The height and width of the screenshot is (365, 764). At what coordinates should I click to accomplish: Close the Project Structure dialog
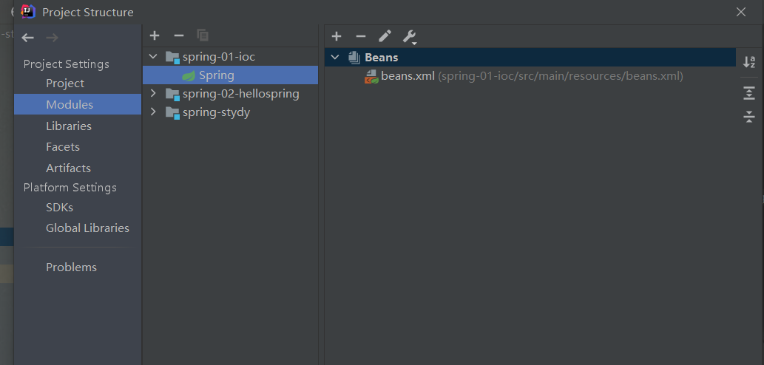tap(741, 12)
